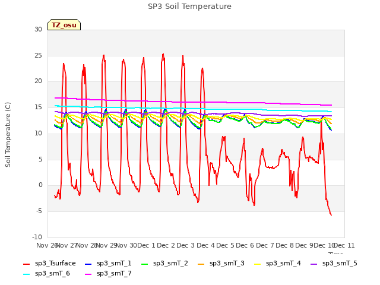
Task: Toggle the sp3_smT_5 legend entry
Action: [334, 263]
